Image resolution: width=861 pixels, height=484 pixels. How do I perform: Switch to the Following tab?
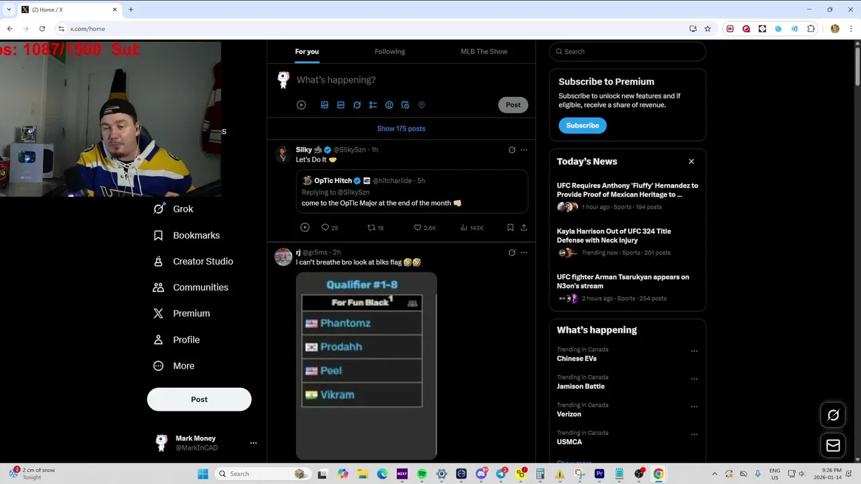tap(389, 52)
